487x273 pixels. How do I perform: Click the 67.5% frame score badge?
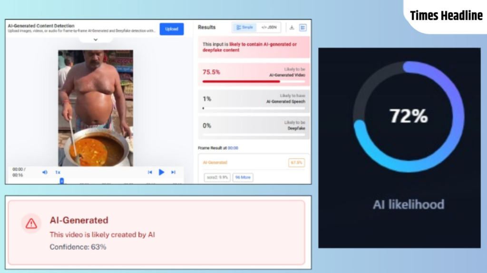pyautogui.click(x=296, y=163)
